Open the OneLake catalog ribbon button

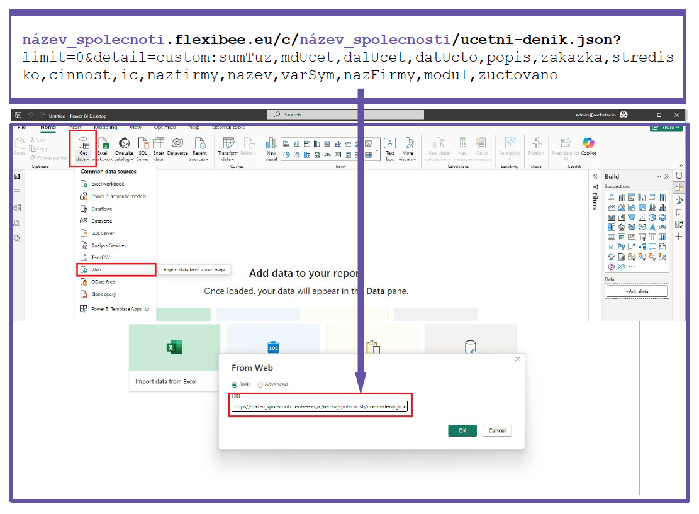[x=124, y=149]
